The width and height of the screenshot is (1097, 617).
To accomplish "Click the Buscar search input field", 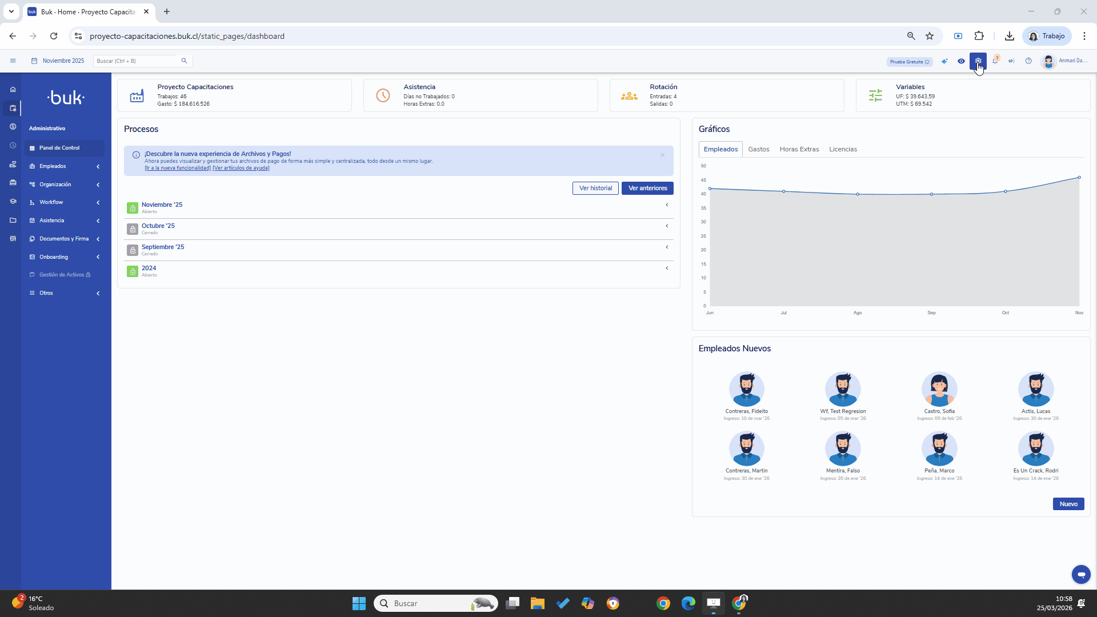I will 137,61.
